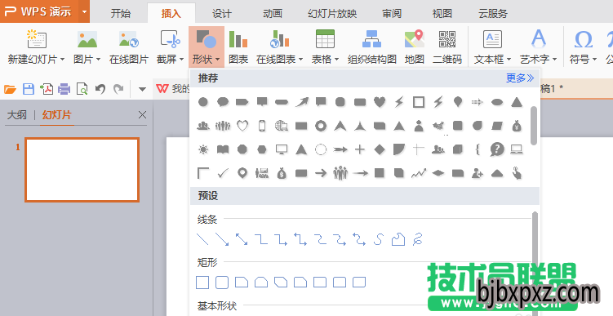Viewport: 613px width, 316px height.
Task: Save the document with the floppy icon
Action: click(29, 89)
